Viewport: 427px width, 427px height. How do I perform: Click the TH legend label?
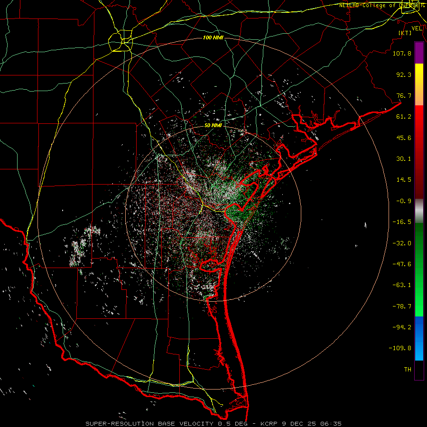coord(408,370)
